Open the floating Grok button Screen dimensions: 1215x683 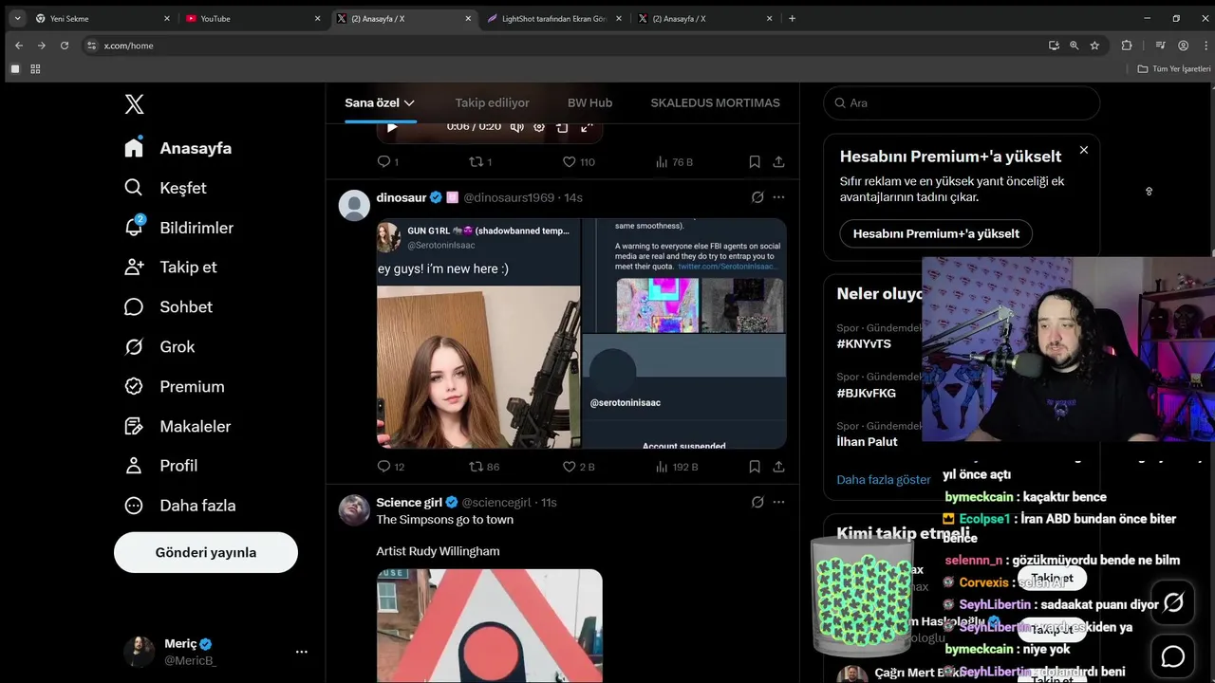click(x=1173, y=602)
